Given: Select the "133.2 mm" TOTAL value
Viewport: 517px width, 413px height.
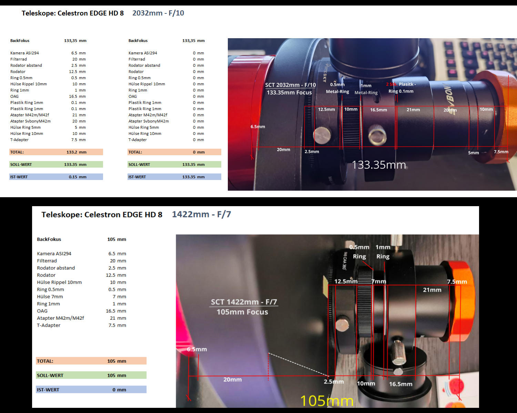Looking at the screenshot, I should click(x=77, y=152).
